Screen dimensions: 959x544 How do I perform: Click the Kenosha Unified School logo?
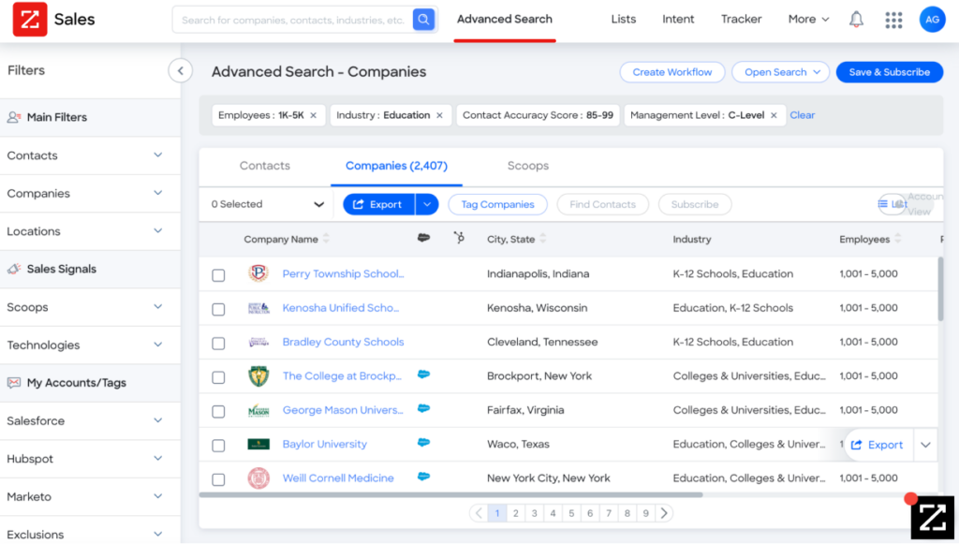pyautogui.click(x=258, y=308)
